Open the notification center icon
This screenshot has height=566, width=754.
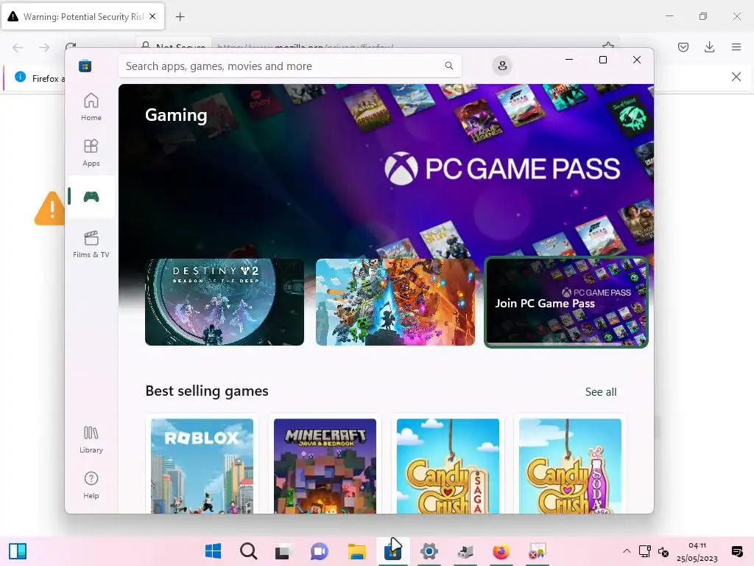pyautogui.click(x=736, y=551)
